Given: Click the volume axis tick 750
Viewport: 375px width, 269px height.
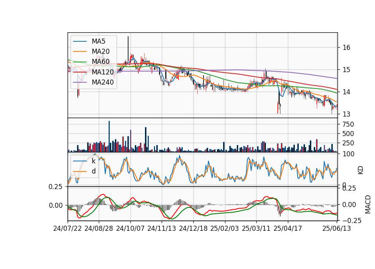Looking at the screenshot, I should 348,124.
